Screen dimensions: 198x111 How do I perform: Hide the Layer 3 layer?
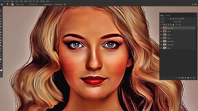tap(161, 31)
